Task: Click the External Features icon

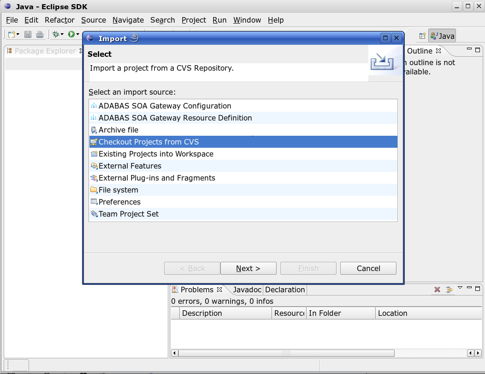Action: point(94,166)
